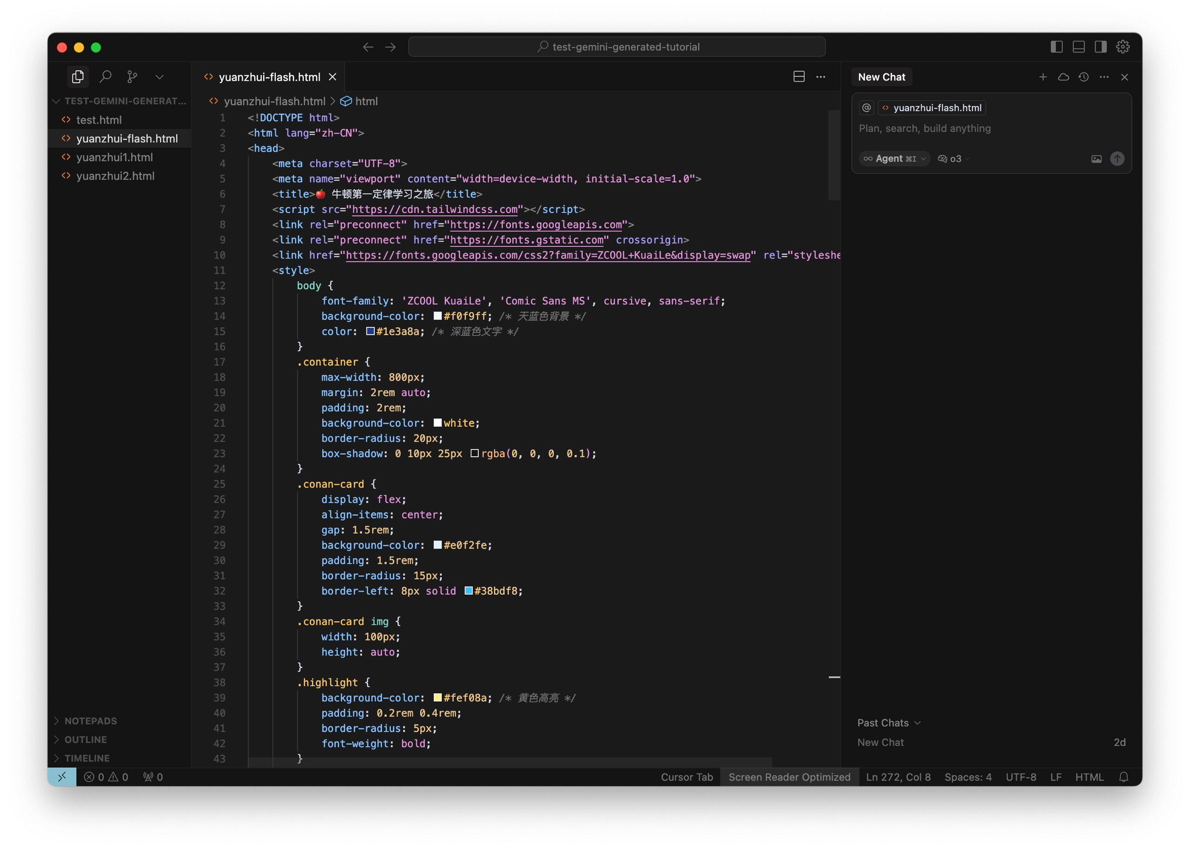Toggle the bottom panel visibility
Screen dimensions: 1190x849
1078,47
